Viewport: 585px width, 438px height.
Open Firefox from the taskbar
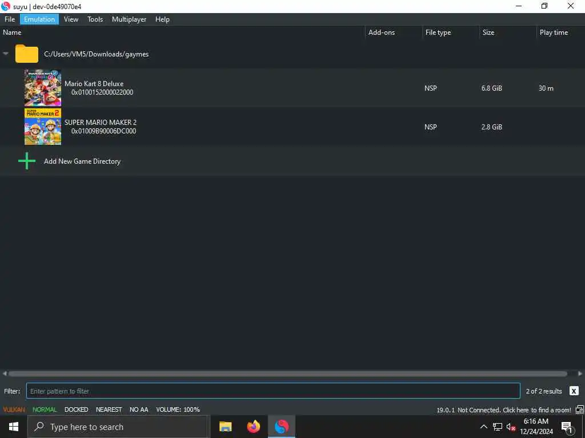tap(253, 427)
